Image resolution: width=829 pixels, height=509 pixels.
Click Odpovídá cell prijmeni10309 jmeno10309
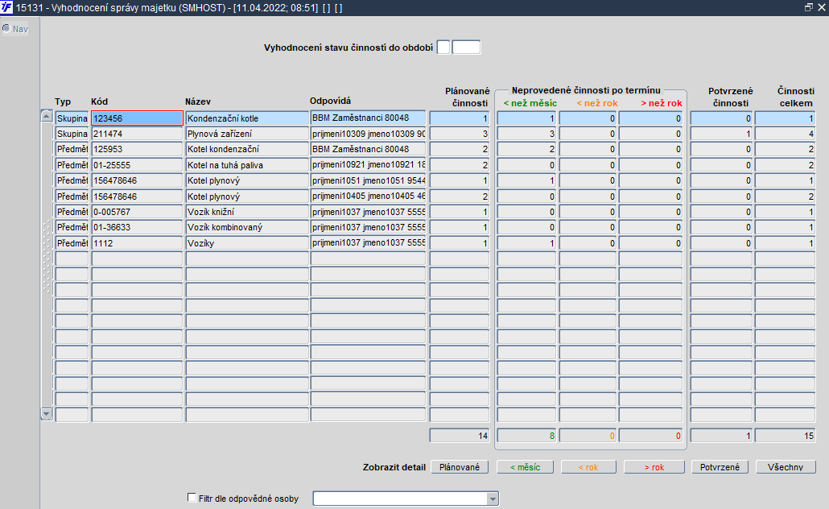tap(368, 134)
